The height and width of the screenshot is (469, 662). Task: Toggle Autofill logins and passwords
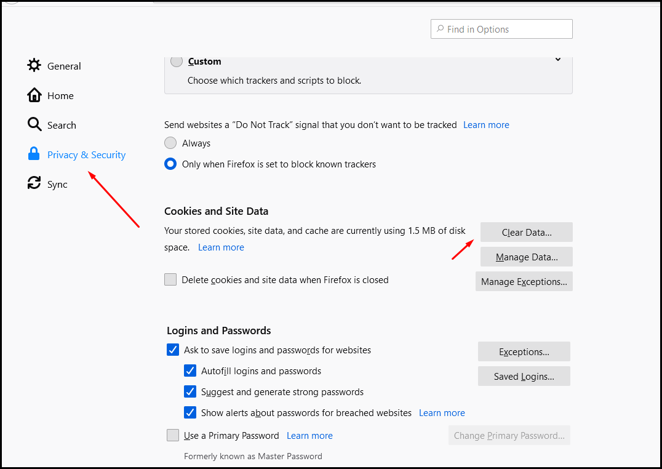coord(190,371)
